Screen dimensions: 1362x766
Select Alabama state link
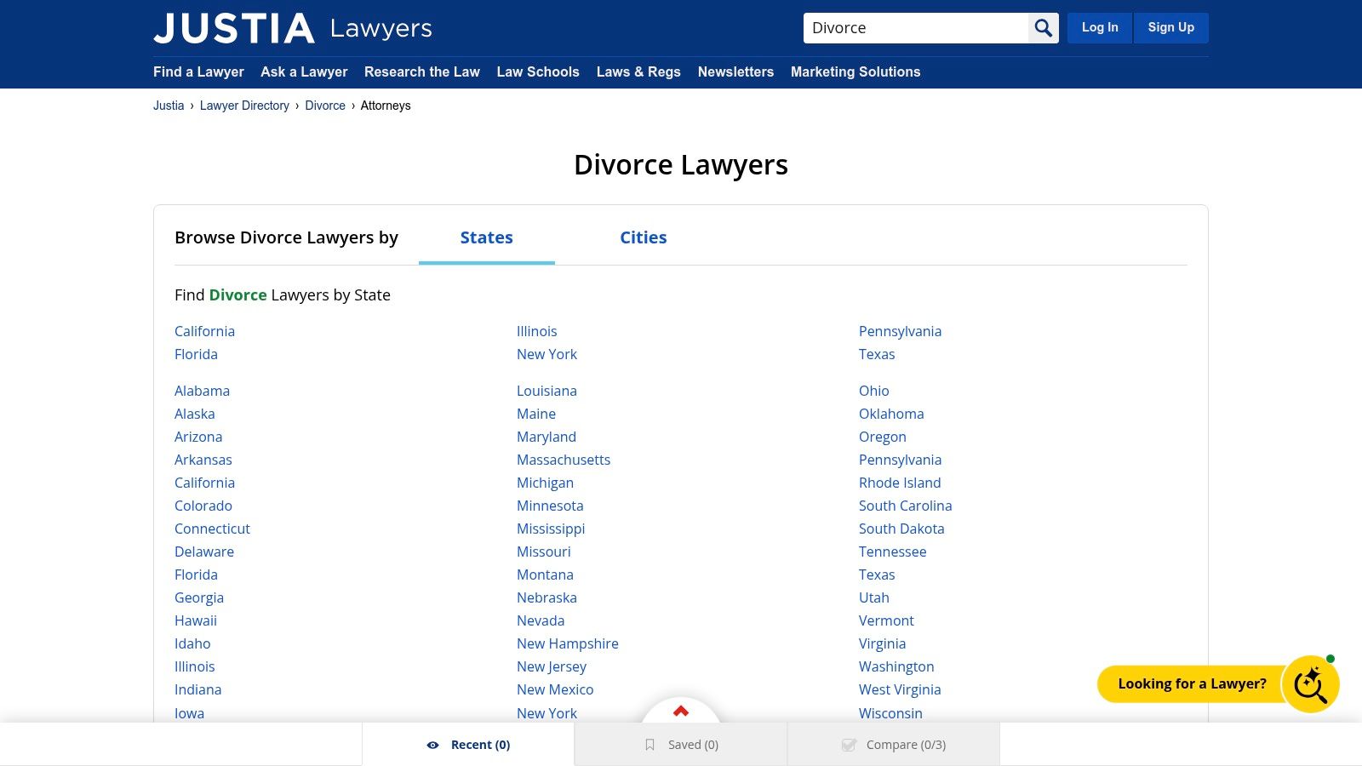pyautogui.click(x=202, y=391)
